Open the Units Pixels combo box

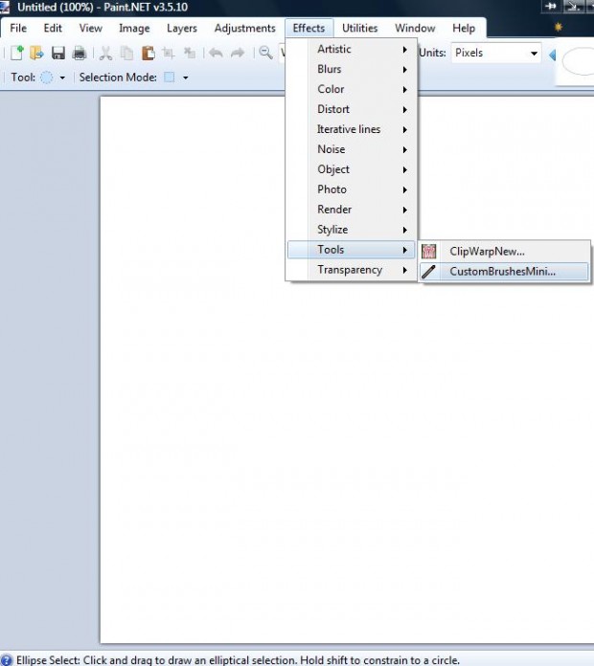click(495, 53)
